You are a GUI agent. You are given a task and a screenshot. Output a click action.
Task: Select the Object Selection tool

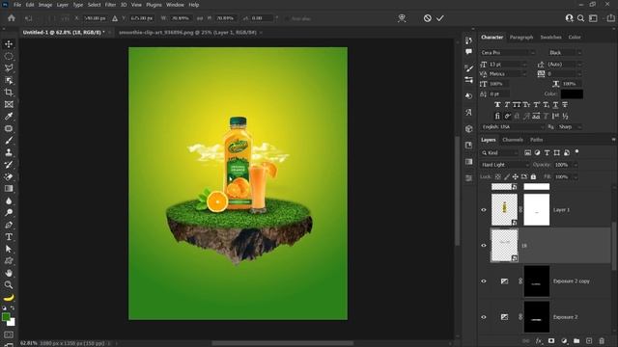tap(9, 80)
